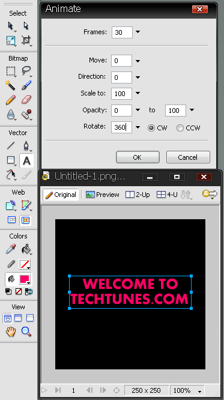Select the Freeform tool
224x400 pixels.
[10, 175]
